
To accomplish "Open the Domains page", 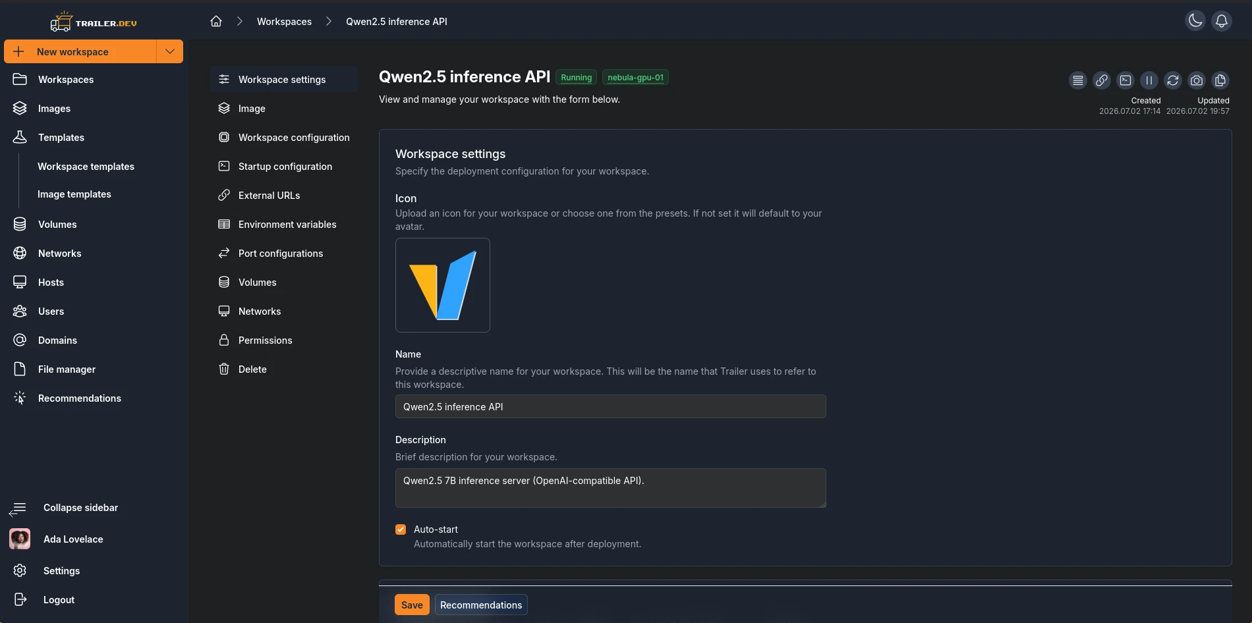I will (94, 340).
